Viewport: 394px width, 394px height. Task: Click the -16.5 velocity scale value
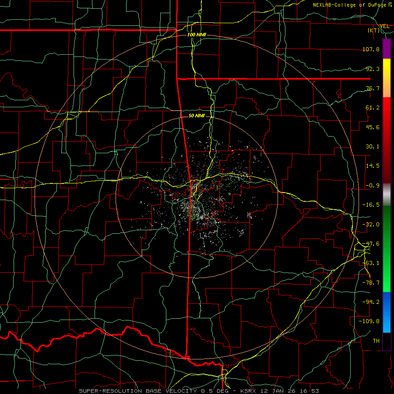point(371,205)
